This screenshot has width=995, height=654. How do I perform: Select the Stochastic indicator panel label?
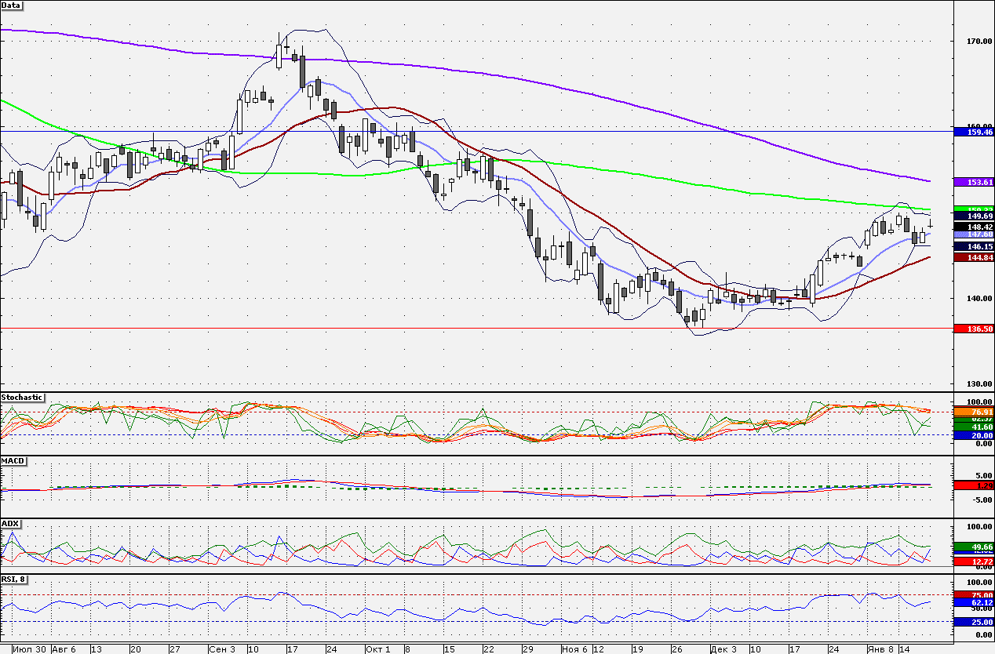pyautogui.click(x=22, y=398)
